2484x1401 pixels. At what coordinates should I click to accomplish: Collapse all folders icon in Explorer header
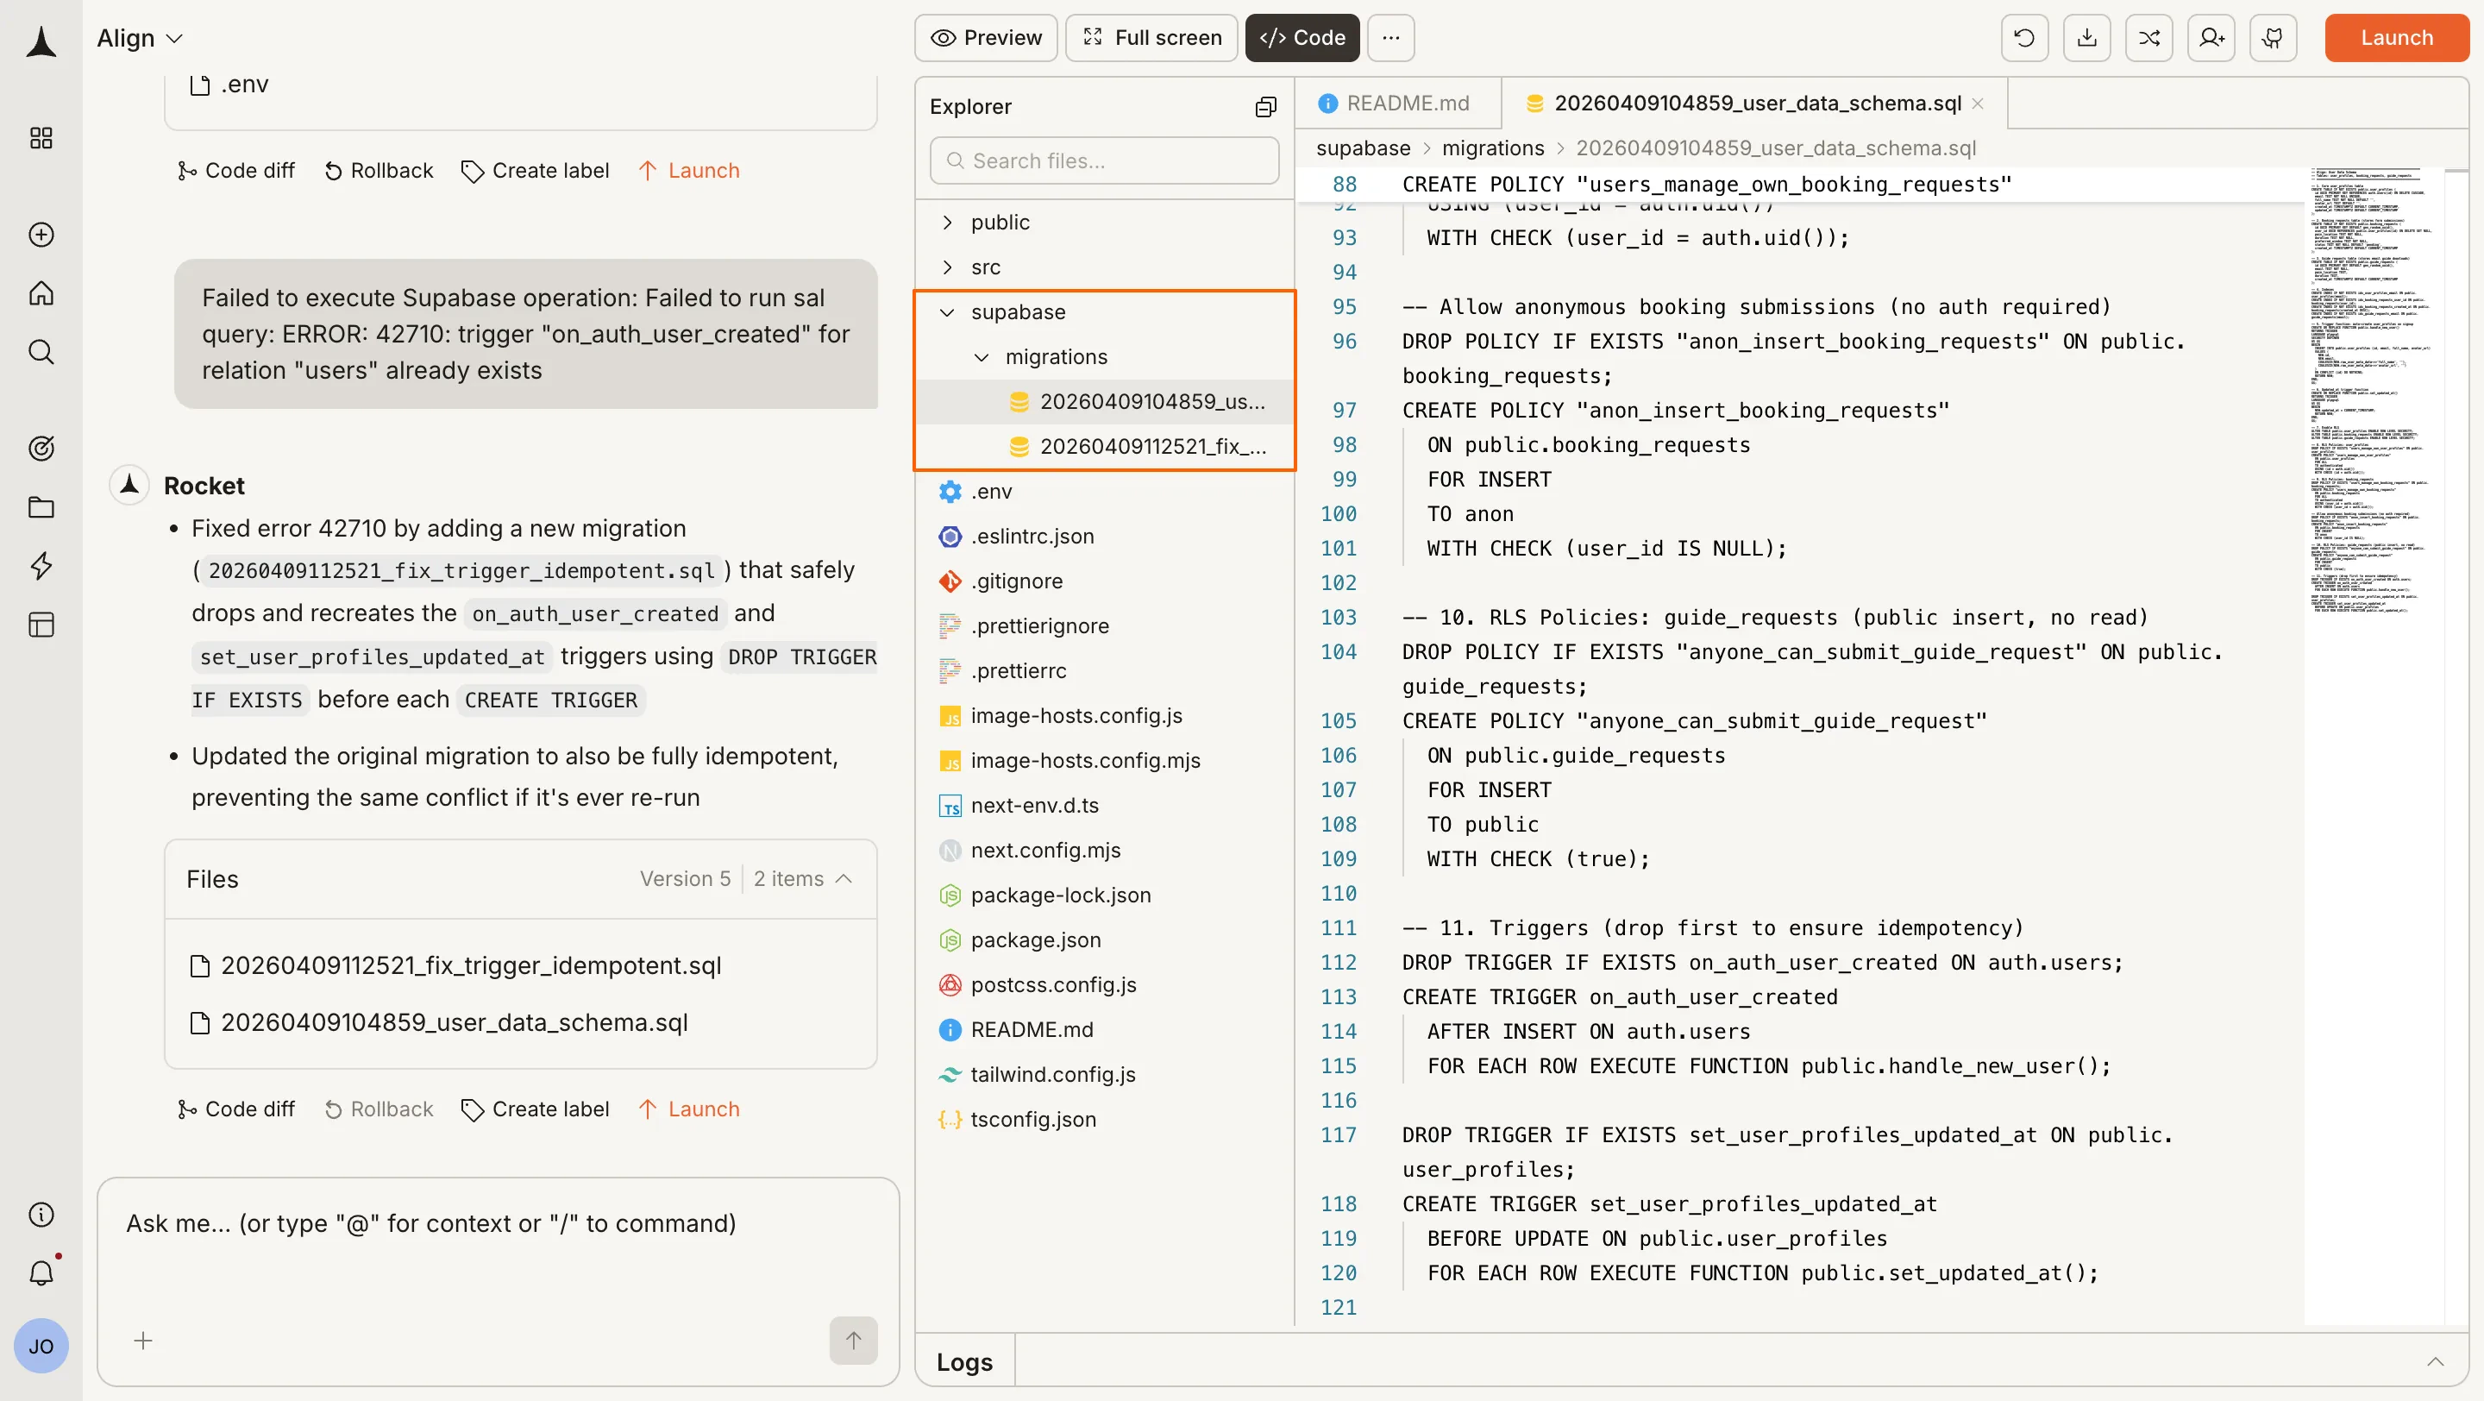click(1265, 107)
